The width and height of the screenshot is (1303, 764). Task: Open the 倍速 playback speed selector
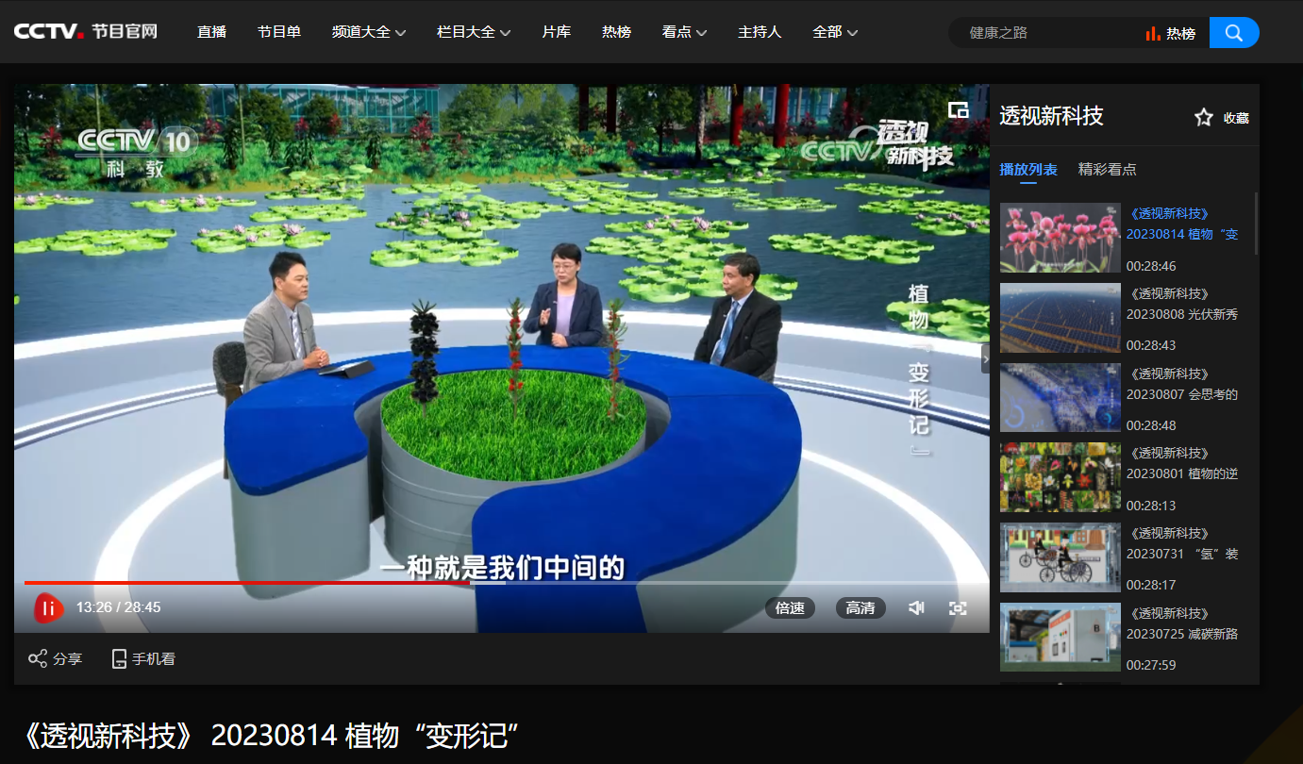click(x=790, y=608)
